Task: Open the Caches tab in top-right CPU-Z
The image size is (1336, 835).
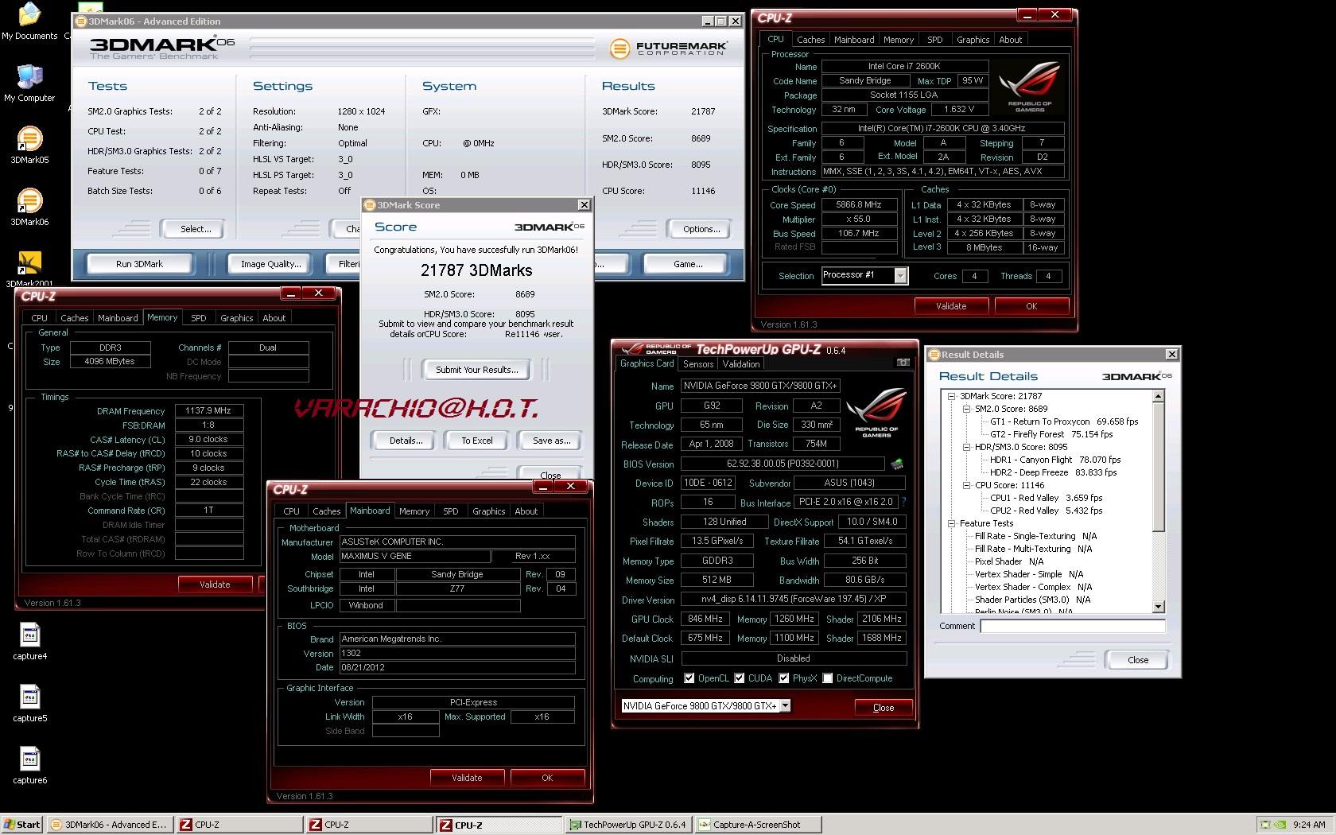Action: pos(810,40)
